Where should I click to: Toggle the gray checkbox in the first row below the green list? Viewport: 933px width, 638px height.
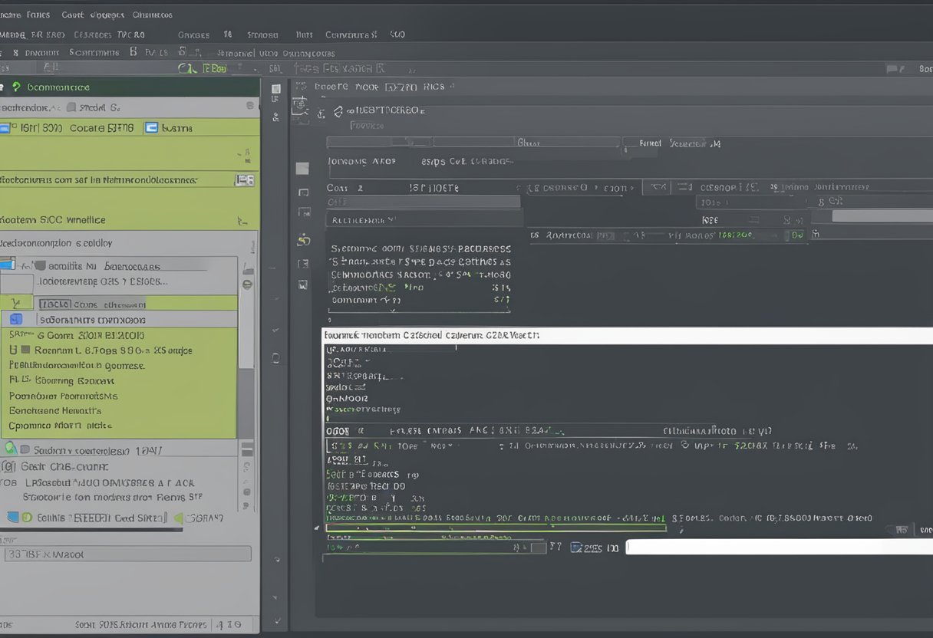[x=25, y=450]
